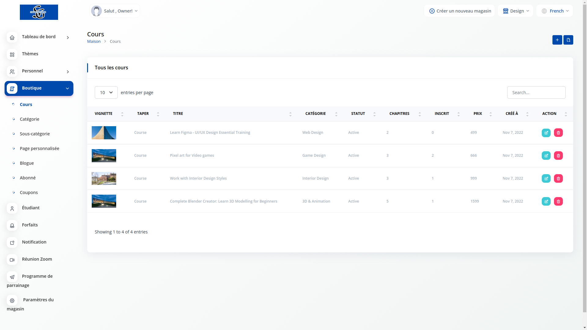Image resolution: width=587 pixels, height=330 pixels.
Task: Open the Notification sidebar item
Action: point(34,242)
